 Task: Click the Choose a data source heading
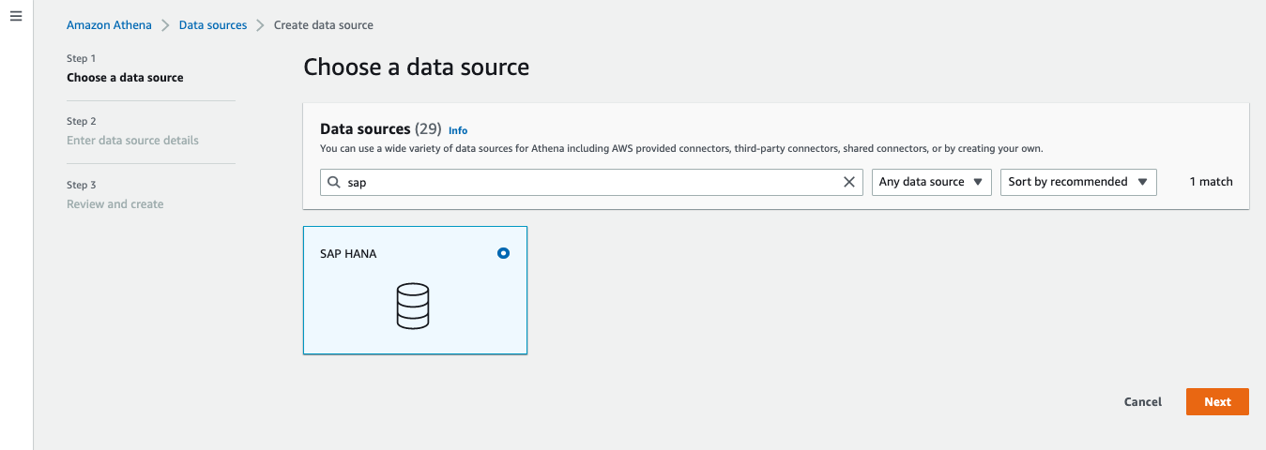(x=417, y=67)
